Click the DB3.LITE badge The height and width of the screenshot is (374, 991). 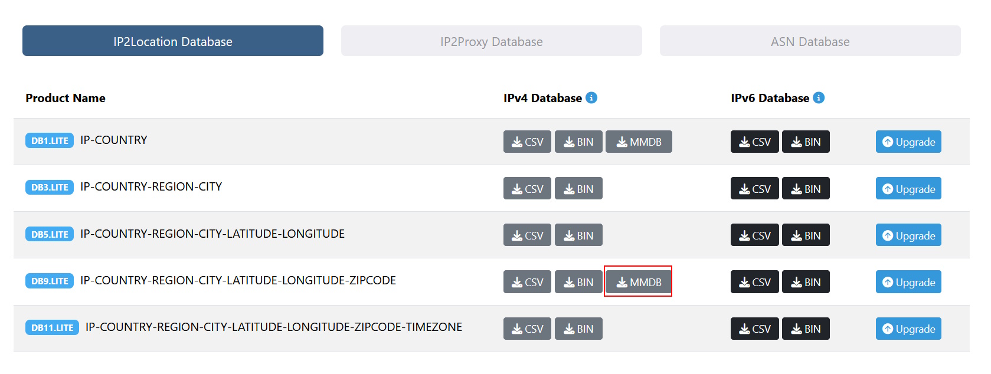point(50,187)
